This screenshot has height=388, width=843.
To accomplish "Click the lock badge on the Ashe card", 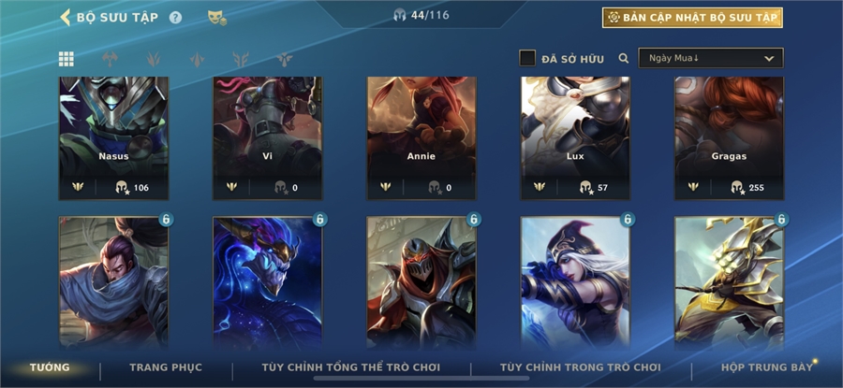I will click(x=628, y=220).
